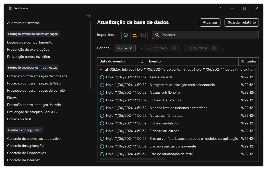Click the magnifier icon in the search bar
This screenshot has height=170, width=267.
click(x=157, y=35)
